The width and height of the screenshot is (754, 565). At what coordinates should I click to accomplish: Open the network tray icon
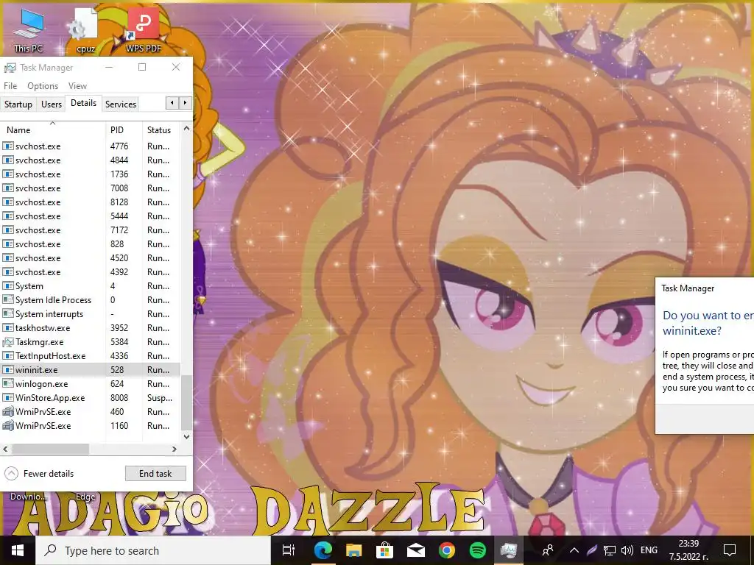(x=610, y=550)
